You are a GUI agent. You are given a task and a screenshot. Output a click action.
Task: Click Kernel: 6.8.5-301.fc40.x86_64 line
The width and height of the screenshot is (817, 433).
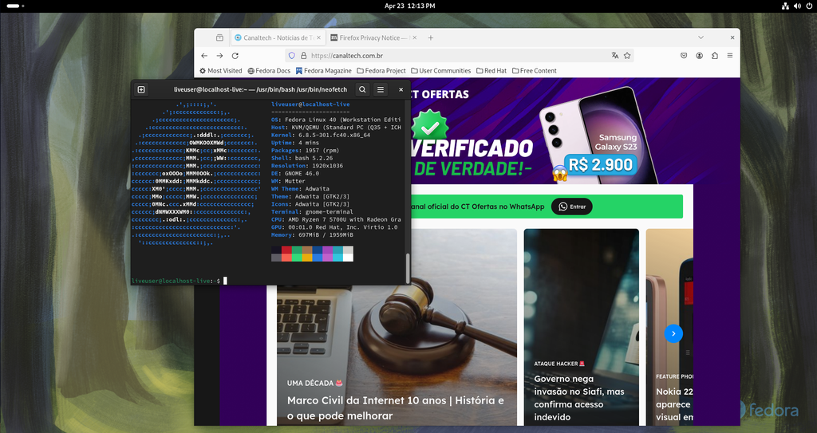[321, 135]
